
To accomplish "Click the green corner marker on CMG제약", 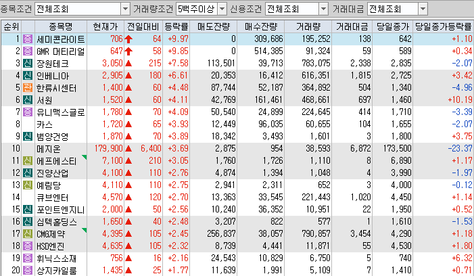I will (x=85, y=230).
